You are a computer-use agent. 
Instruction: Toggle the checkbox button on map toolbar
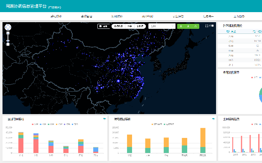(x=104, y=26)
